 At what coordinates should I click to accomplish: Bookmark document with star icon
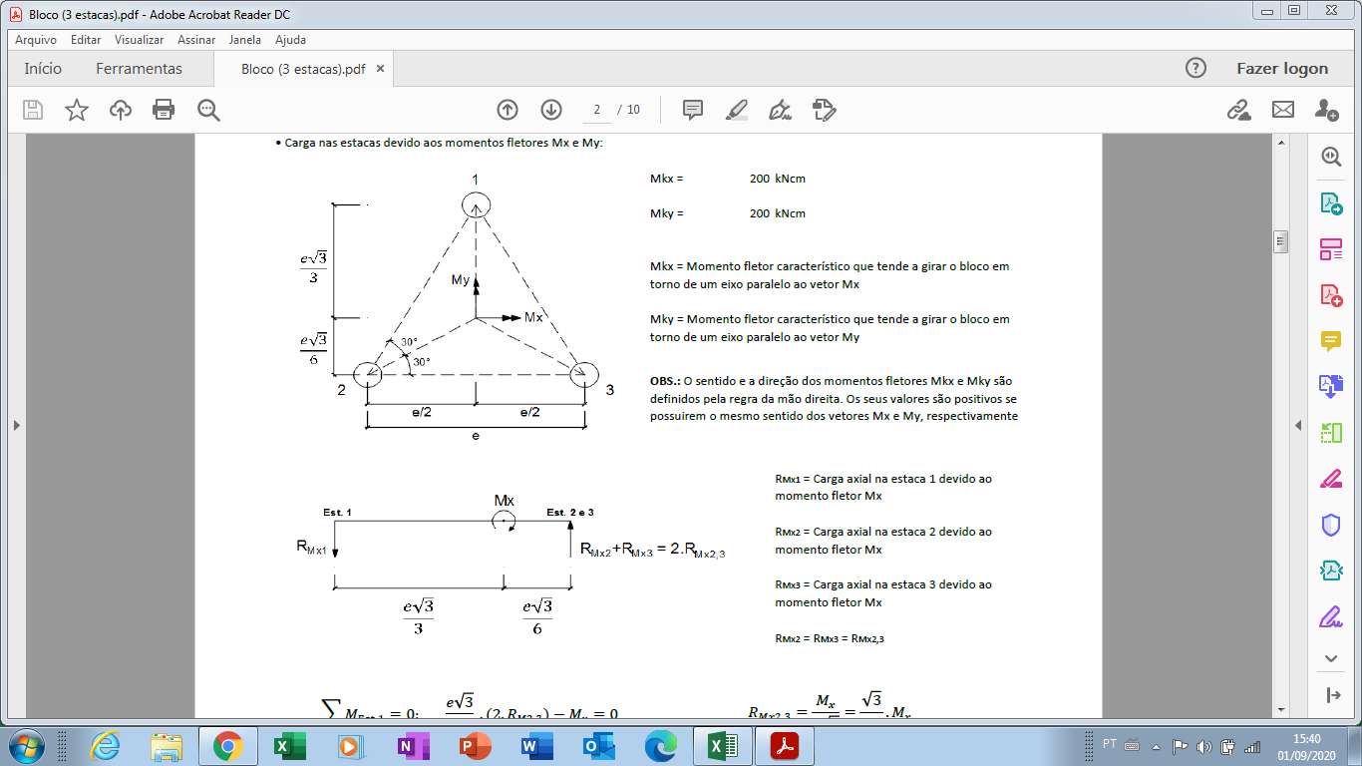click(77, 110)
